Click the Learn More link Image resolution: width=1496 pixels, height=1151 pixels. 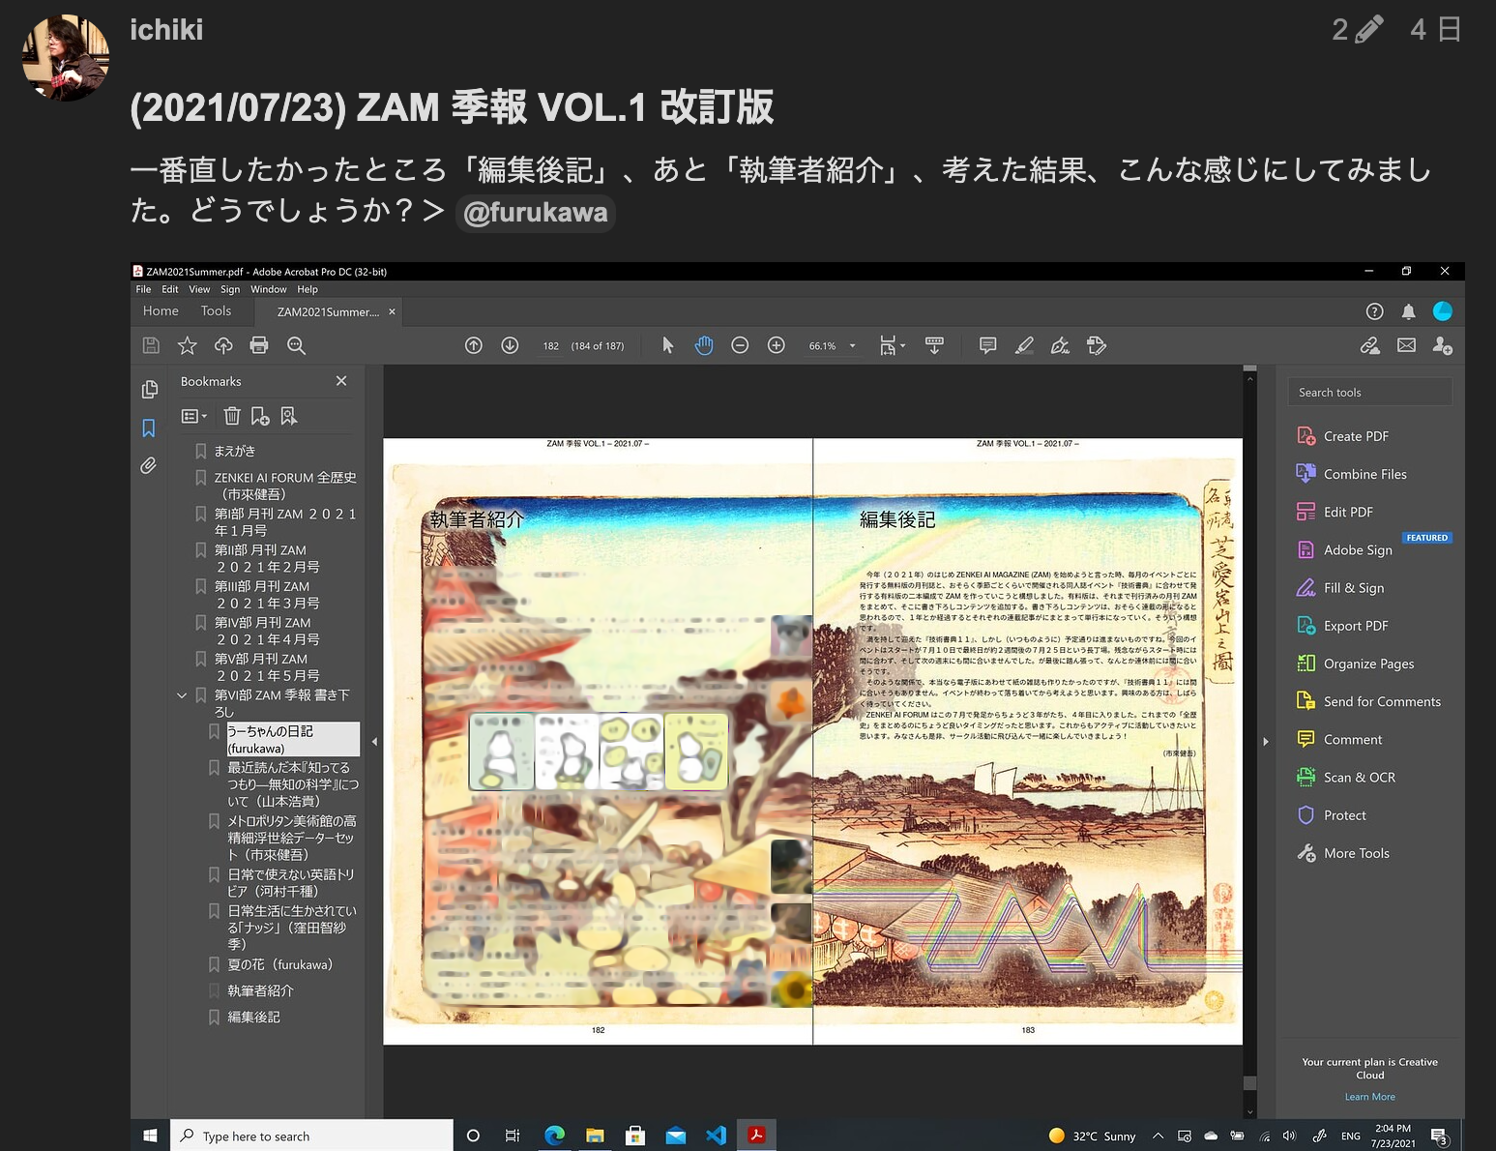click(x=1369, y=1097)
